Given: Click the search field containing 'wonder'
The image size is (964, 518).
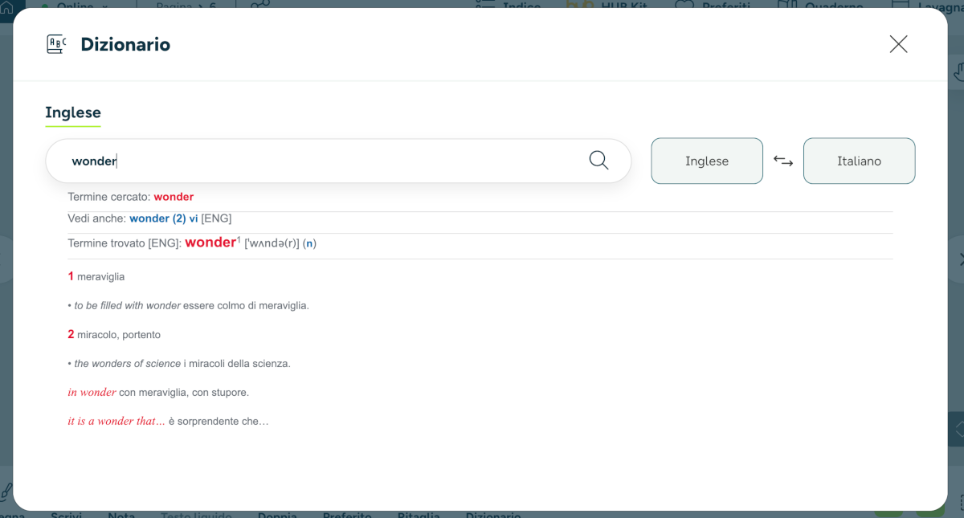Looking at the screenshot, I should [338, 161].
